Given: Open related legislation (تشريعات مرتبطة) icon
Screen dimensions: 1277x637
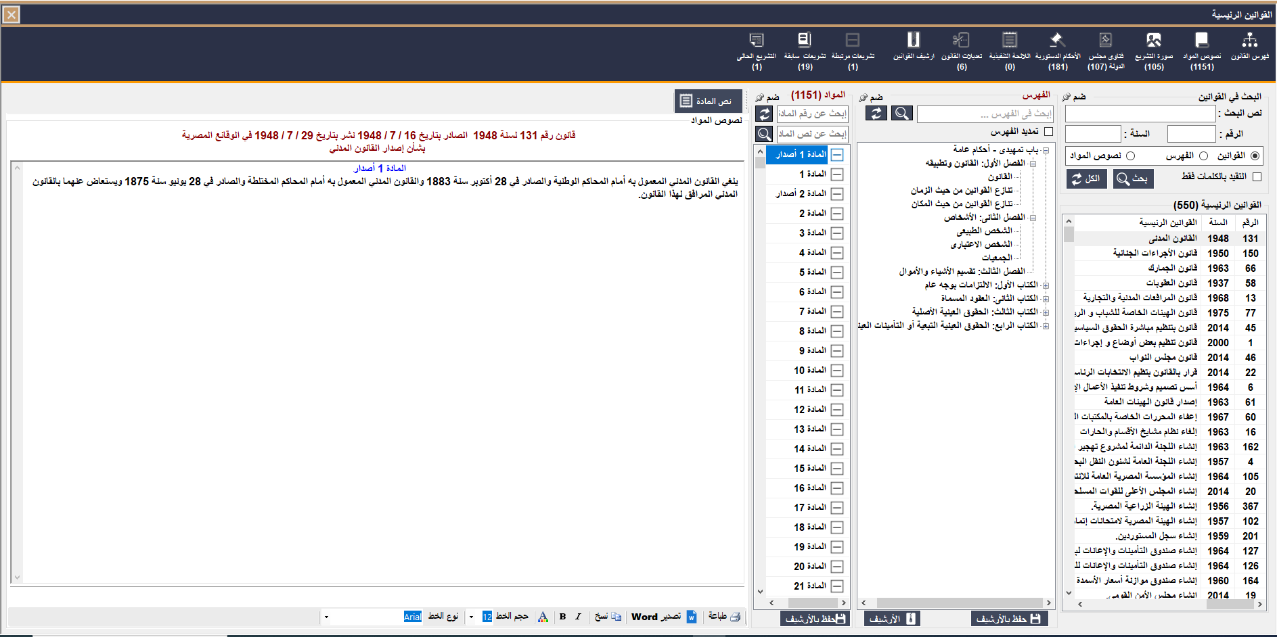Looking at the screenshot, I should pos(853,41).
